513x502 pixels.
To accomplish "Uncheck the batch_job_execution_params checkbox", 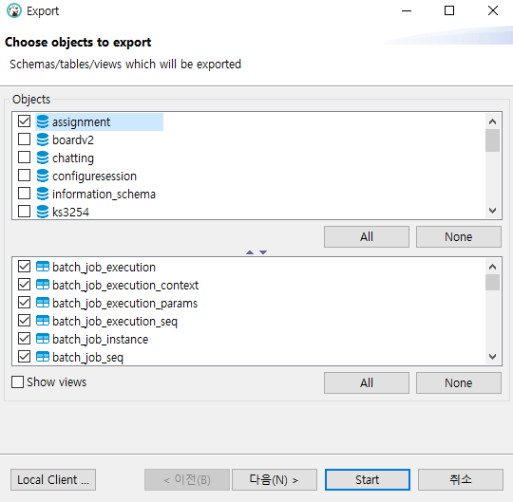I will tap(24, 302).
